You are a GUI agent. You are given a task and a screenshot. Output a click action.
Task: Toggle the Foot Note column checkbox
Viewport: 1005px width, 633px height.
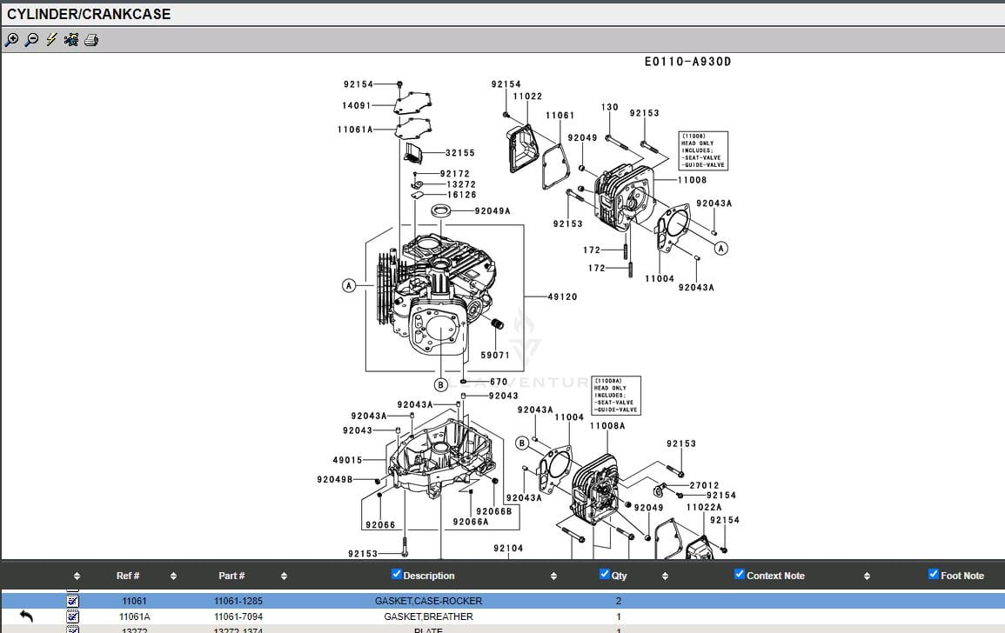click(934, 574)
